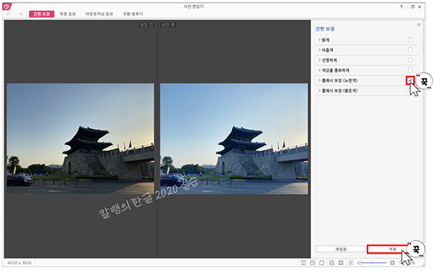Click the 플래시 보정 (붉은색) label

(x=339, y=91)
